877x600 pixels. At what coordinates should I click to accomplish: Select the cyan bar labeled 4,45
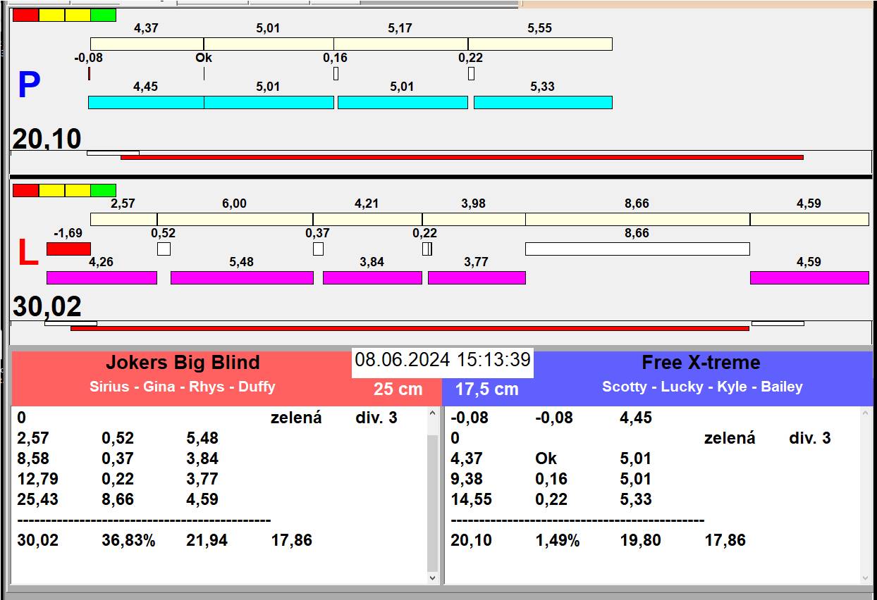click(146, 102)
